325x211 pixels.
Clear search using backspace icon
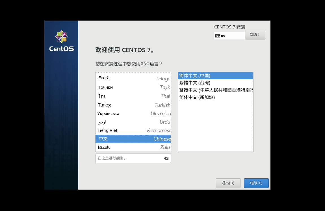[166, 158]
